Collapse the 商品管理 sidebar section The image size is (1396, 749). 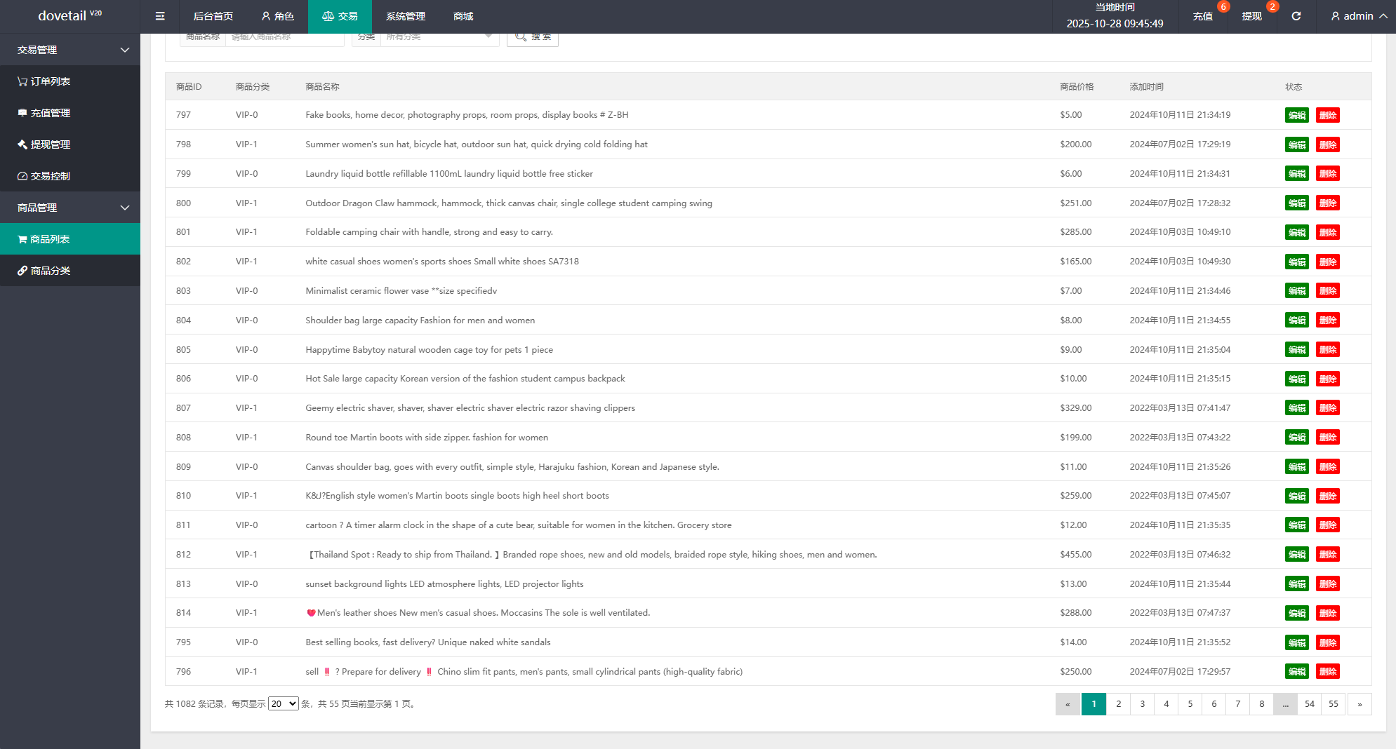coord(70,208)
